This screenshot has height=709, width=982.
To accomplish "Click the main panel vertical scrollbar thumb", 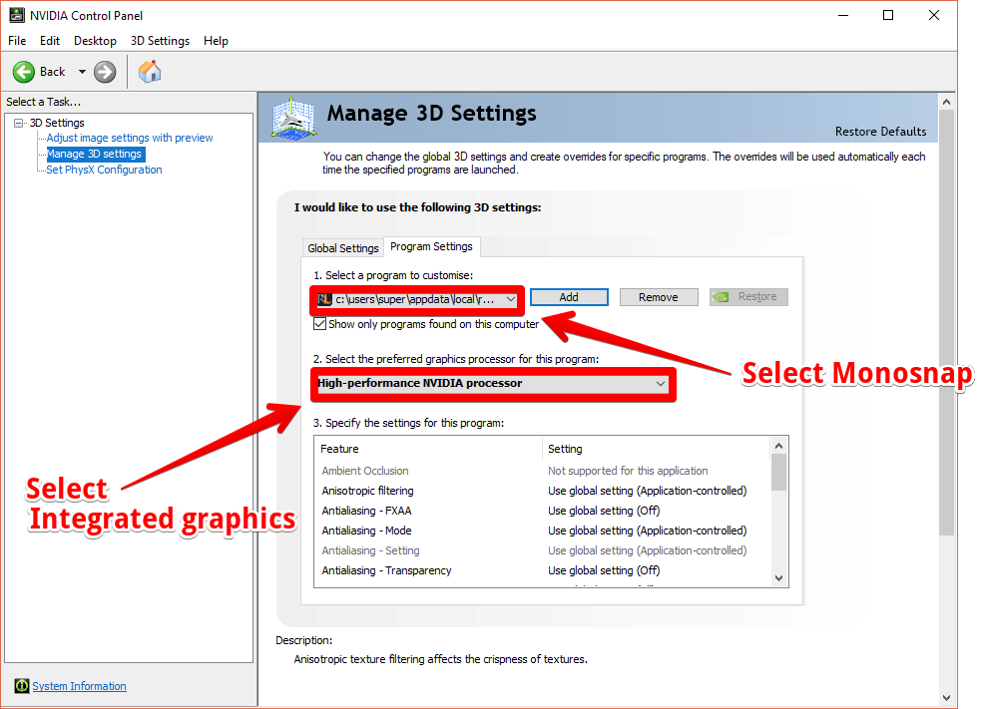I will [946, 323].
